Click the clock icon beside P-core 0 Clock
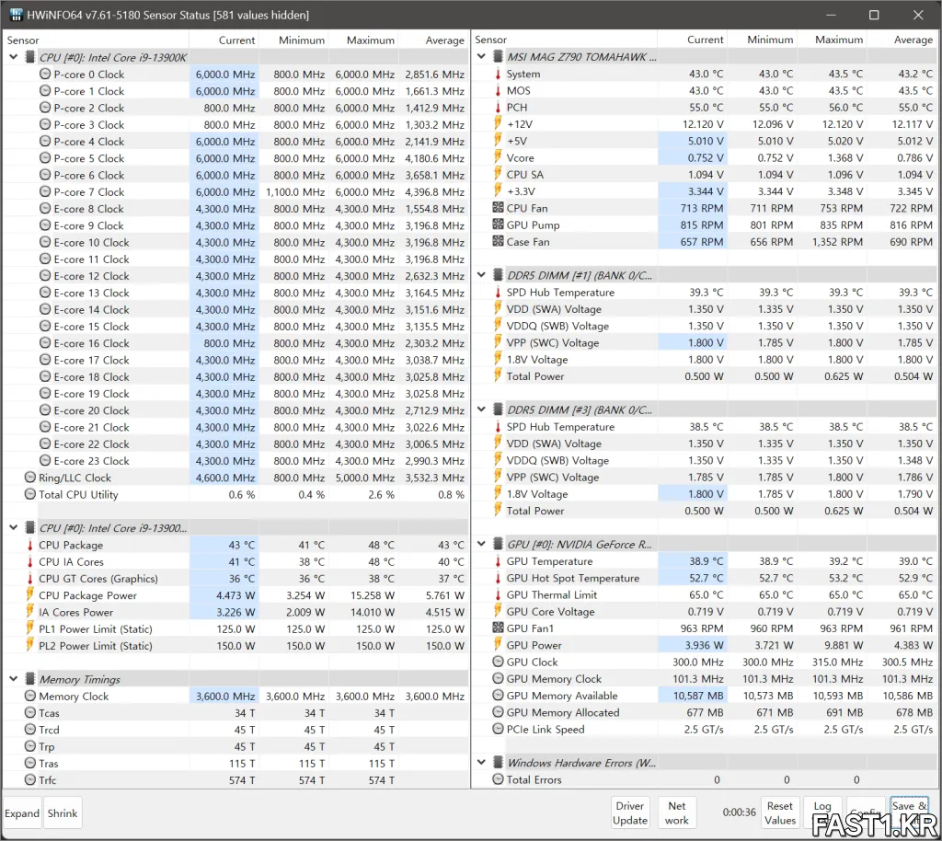 click(45, 74)
